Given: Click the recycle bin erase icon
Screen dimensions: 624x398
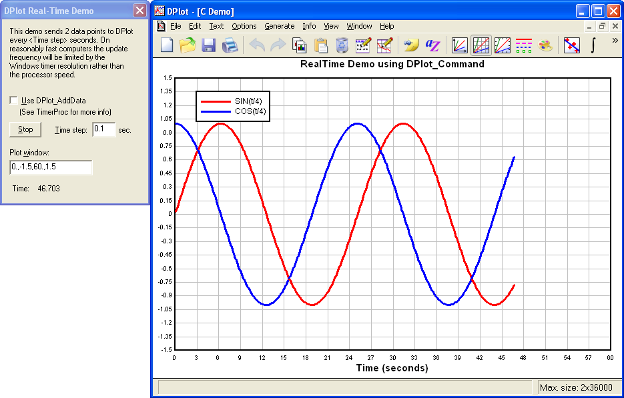Looking at the screenshot, I should pos(342,45).
